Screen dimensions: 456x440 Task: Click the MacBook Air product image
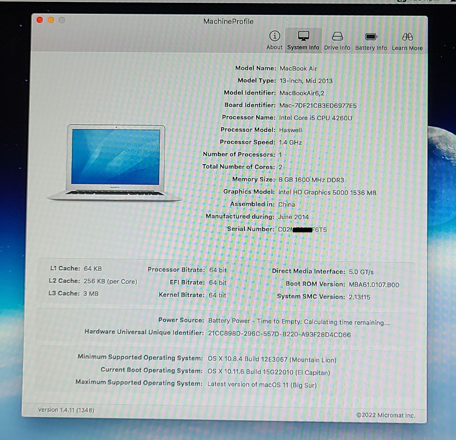[116, 162]
